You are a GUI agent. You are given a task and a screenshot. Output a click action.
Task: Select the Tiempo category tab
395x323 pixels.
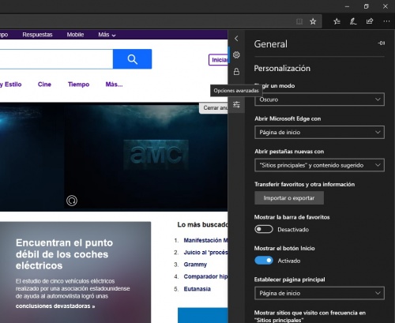78,85
